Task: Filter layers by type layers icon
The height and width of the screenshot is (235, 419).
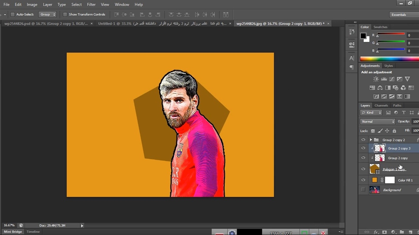Action: pyautogui.click(x=404, y=113)
